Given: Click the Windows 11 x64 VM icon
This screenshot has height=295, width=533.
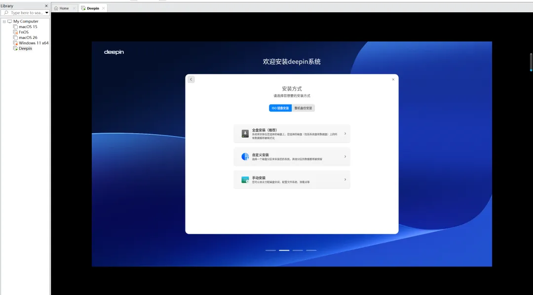Looking at the screenshot, I should coord(15,43).
